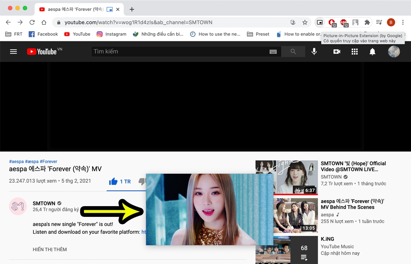411x264 pixels.
Task: Open the YouTube apps grid icon
Action: [354, 51]
